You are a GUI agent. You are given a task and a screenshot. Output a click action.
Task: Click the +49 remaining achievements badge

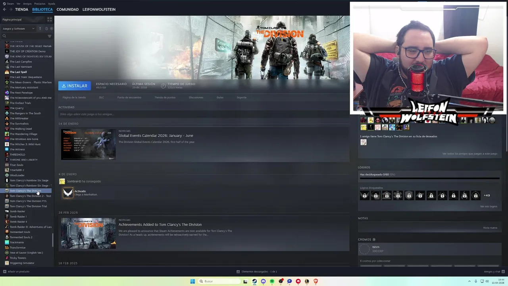[x=487, y=195]
